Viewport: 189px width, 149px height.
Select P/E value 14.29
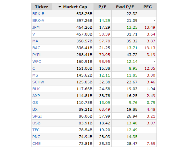105,21
